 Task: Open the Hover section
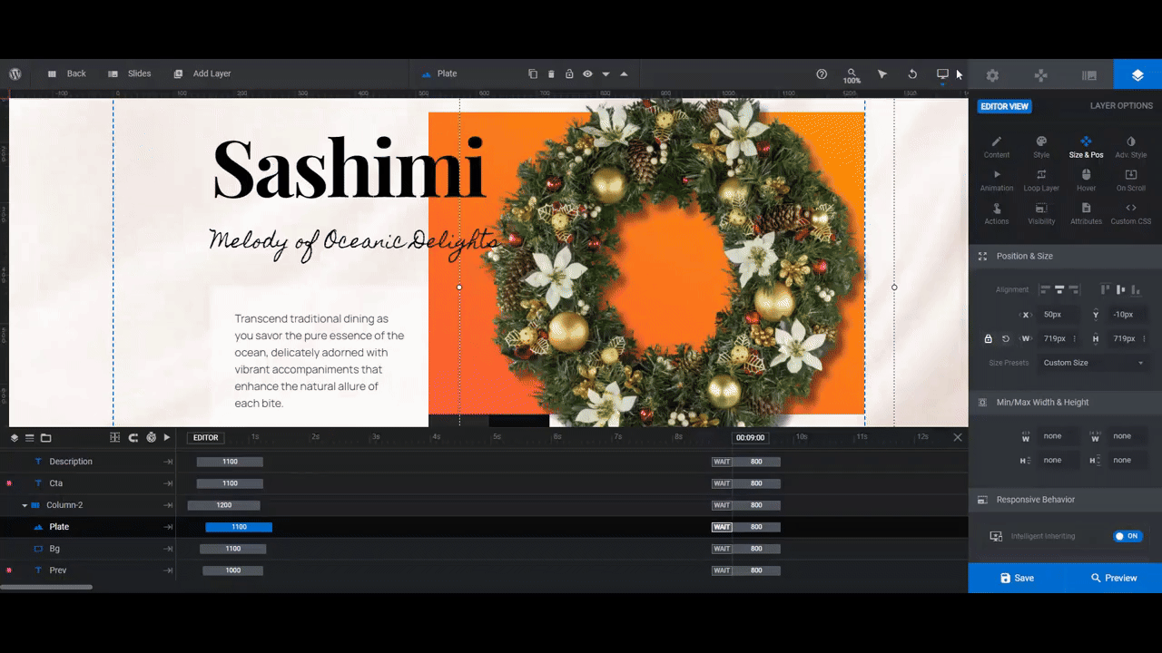[1086, 180]
